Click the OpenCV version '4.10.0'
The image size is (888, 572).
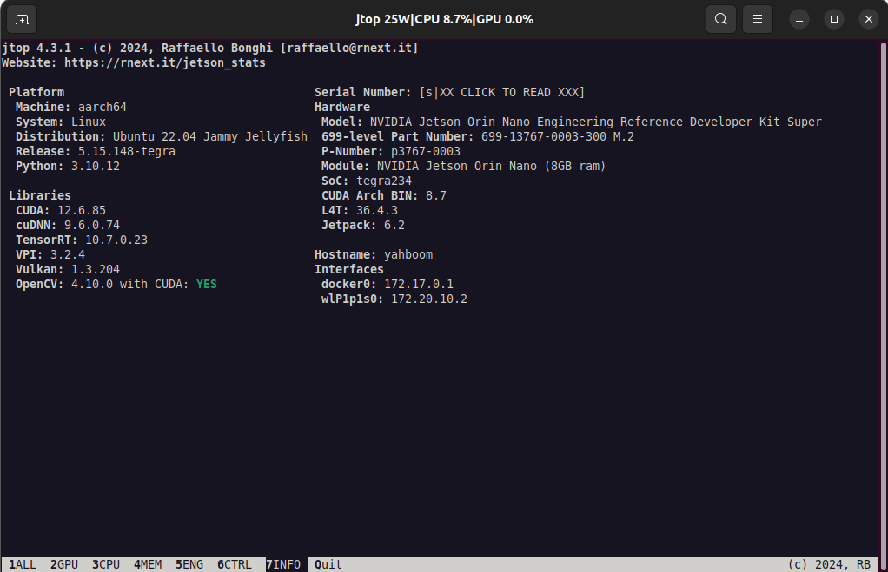(92, 284)
